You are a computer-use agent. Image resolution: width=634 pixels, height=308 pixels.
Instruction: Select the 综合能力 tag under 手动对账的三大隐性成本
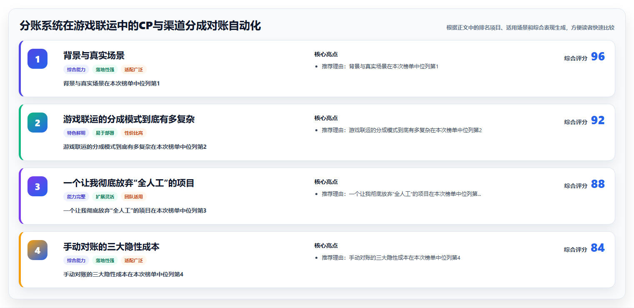[x=76, y=260]
